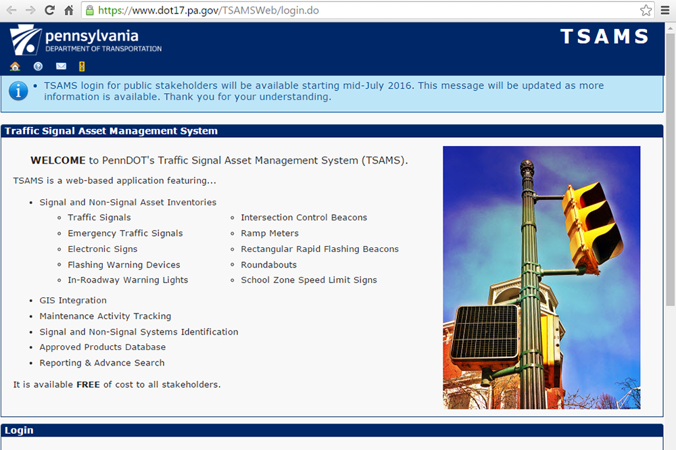Click the Pennsylvania keystone logo
Image resolution: width=676 pixels, height=450 pixels.
click(x=26, y=41)
